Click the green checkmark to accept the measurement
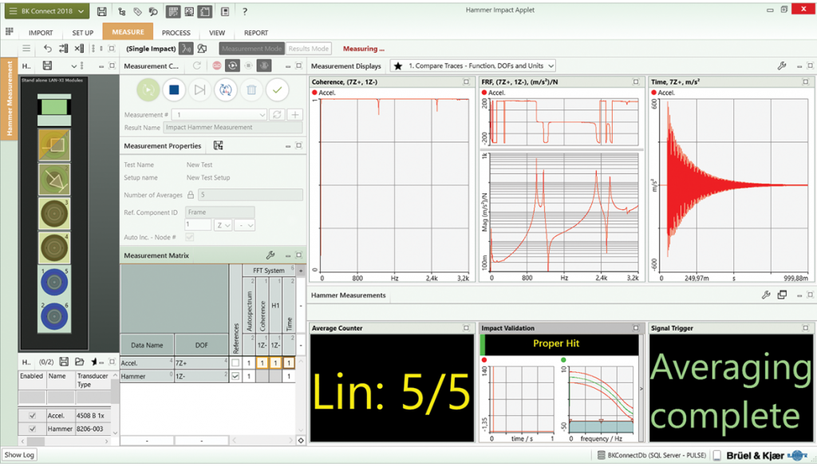Viewport: 817px width, 467px height. pos(277,90)
